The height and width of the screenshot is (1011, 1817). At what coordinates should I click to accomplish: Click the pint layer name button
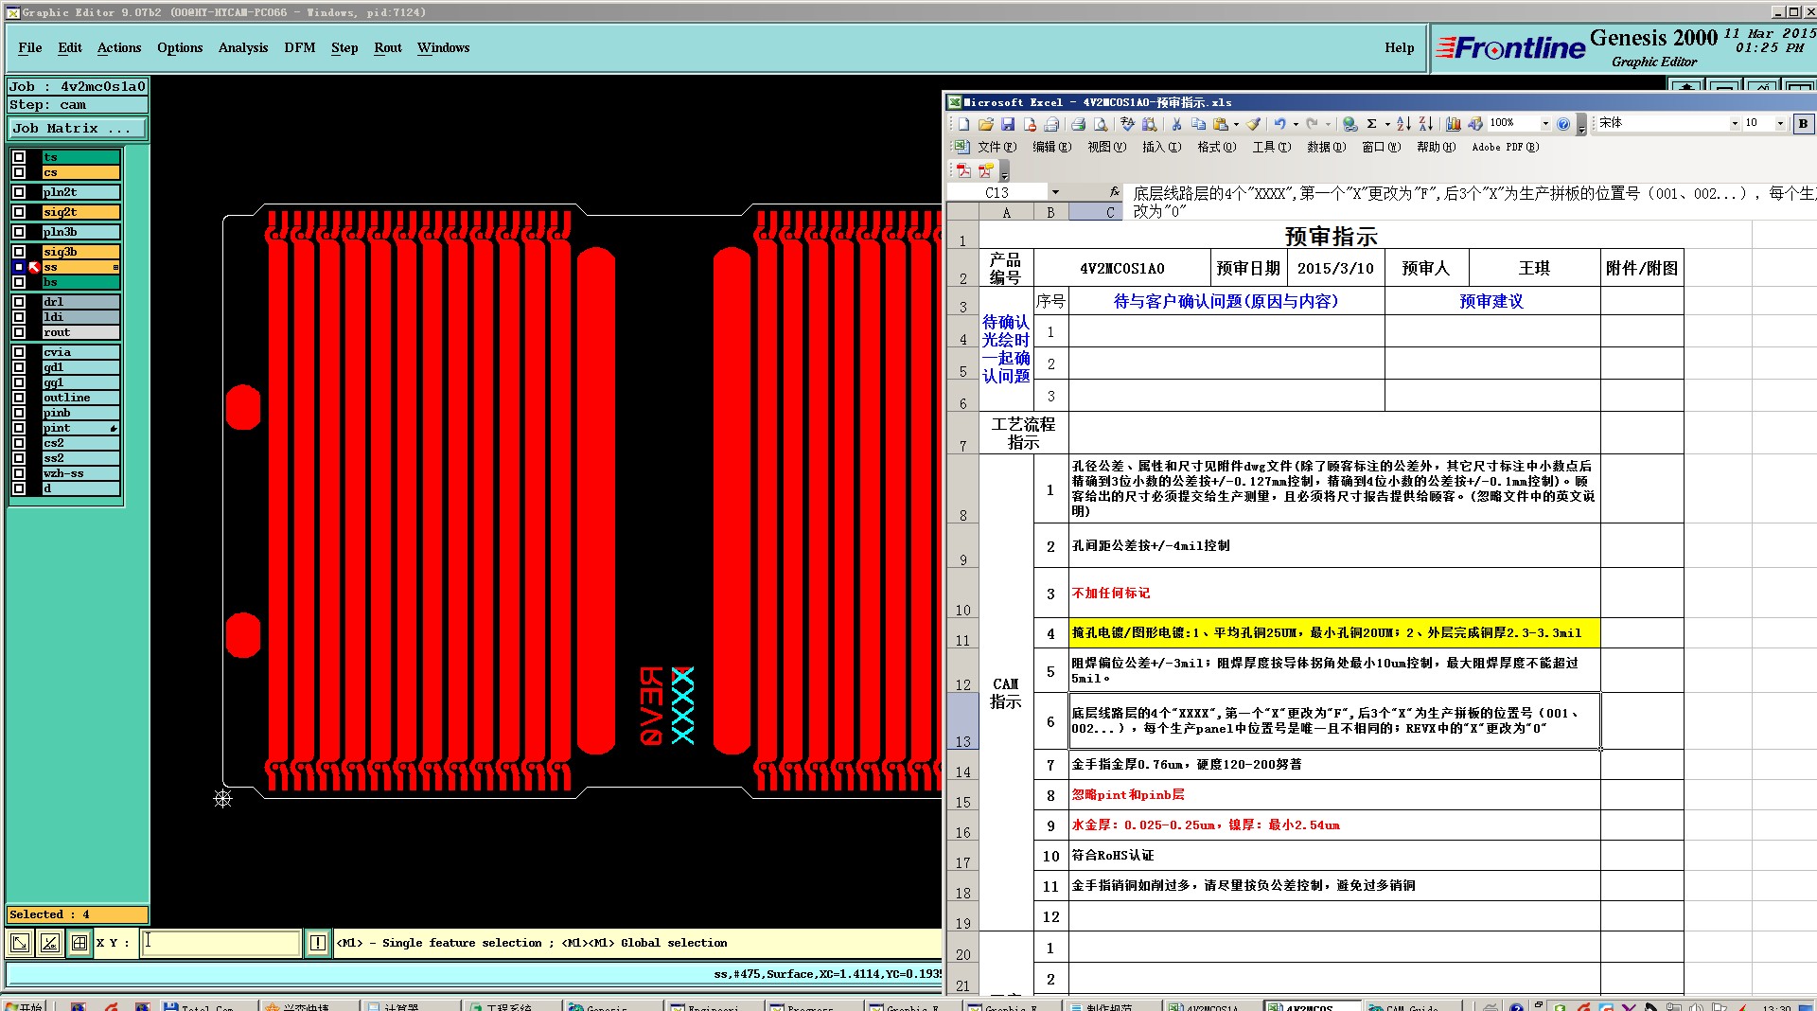click(x=80, y=428)
